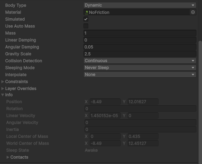Click the Linear Damping input field
This screenshot has height=164, width=202.
click(x=140, y=40)
